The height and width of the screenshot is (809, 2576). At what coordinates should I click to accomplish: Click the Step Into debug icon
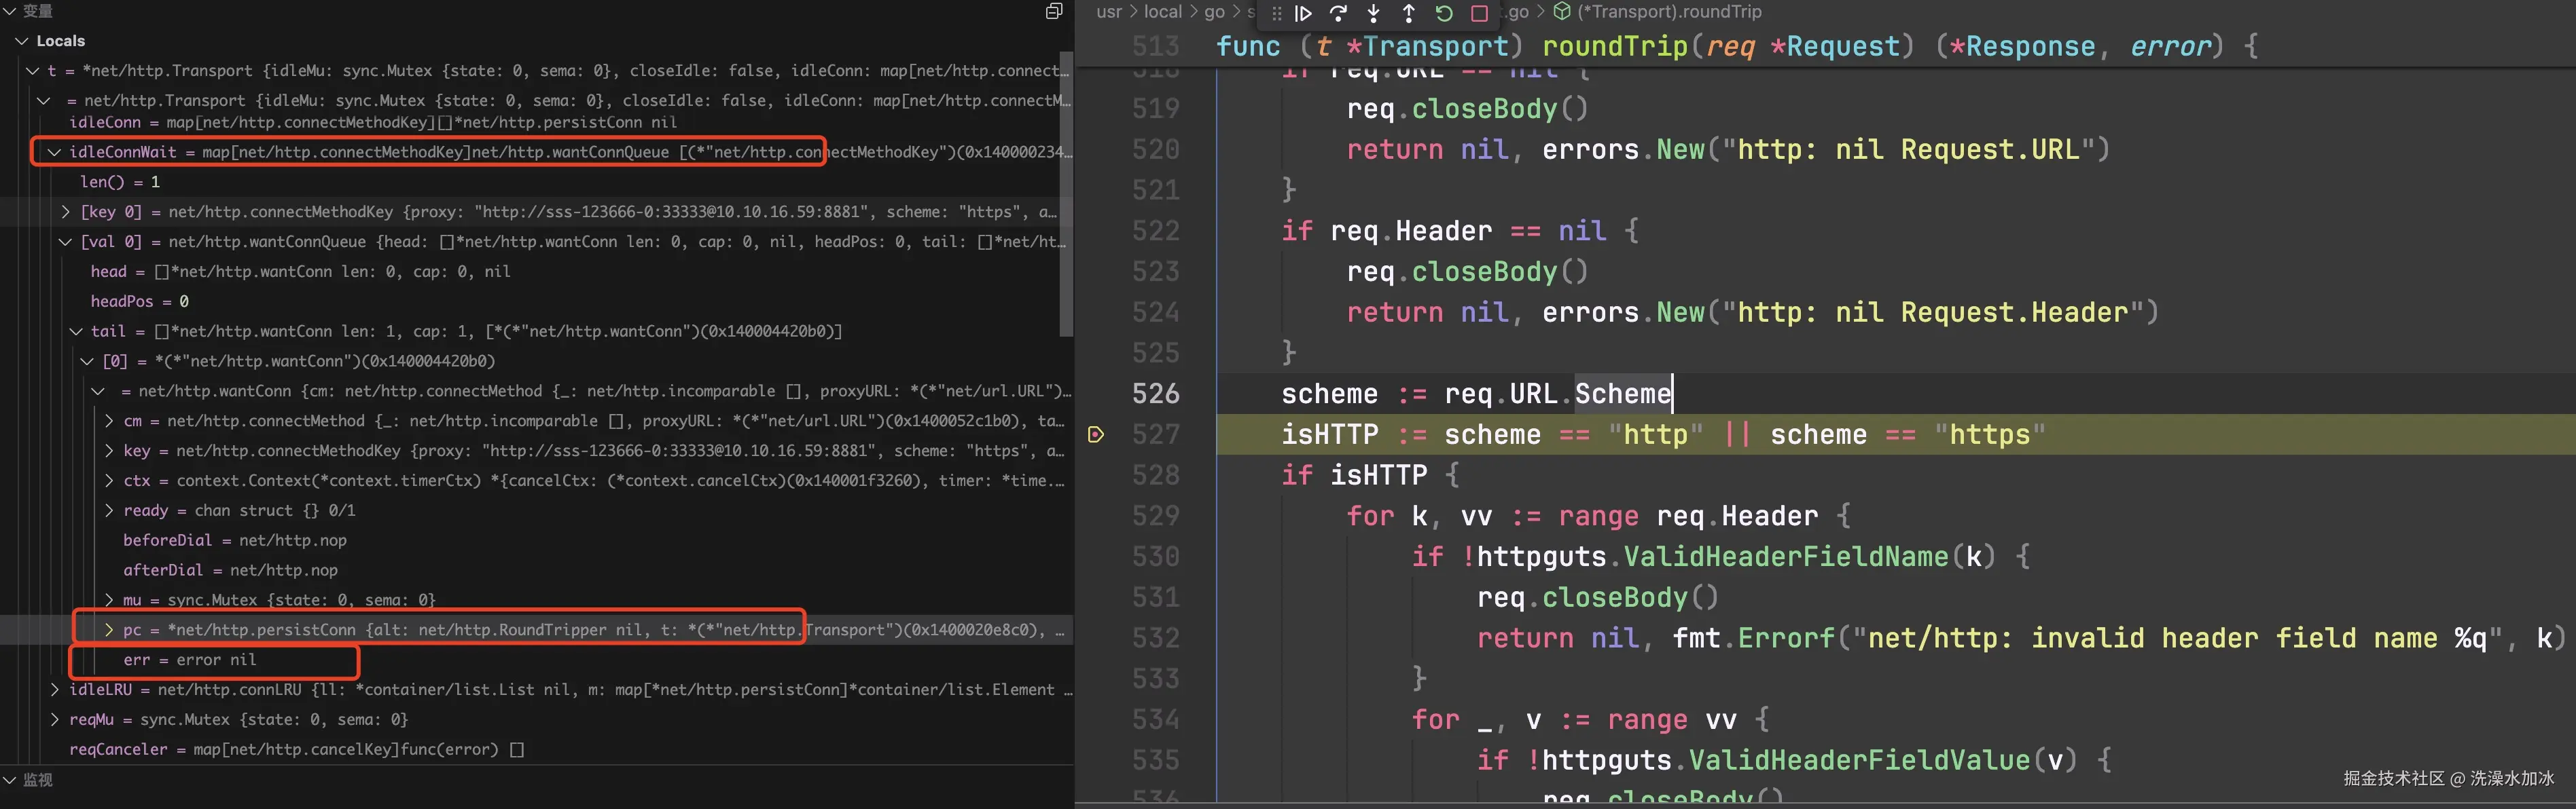click(x=1374, y=13)
